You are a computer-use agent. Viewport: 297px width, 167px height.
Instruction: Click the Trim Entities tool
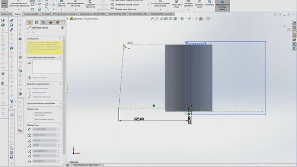(x=62, y=4)
